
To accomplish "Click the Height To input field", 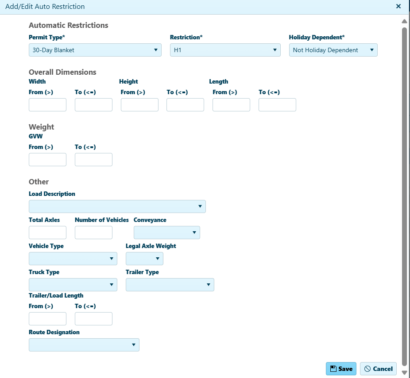I will [x=185, y=105].
